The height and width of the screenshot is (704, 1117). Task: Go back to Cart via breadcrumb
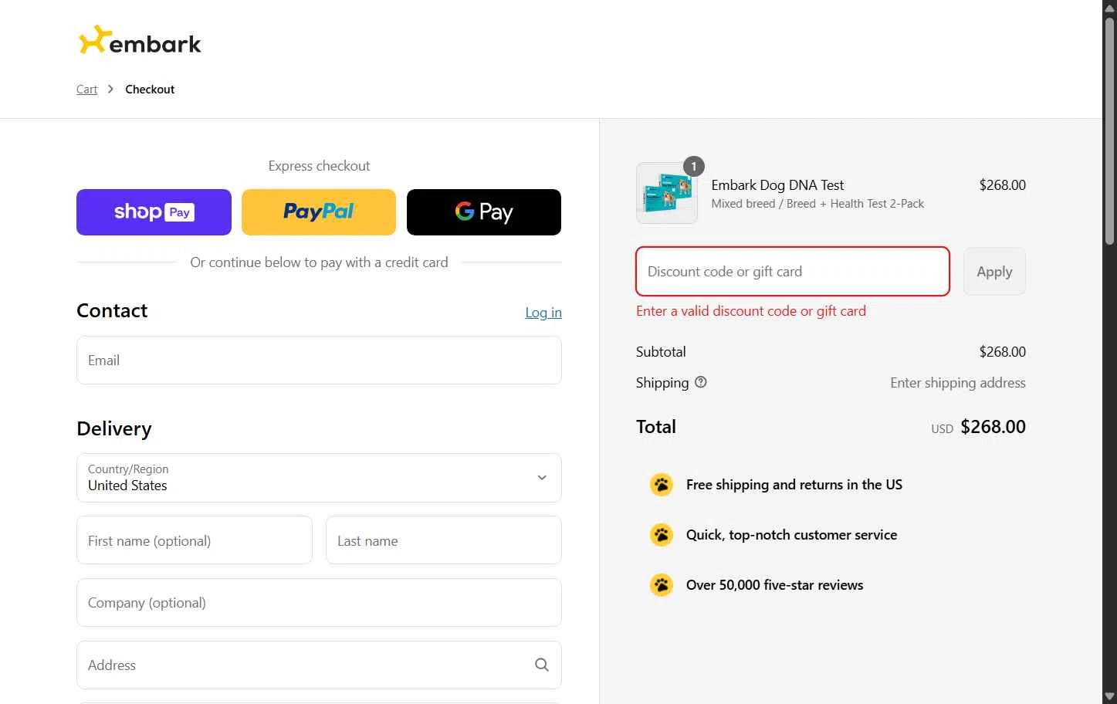point(86,90)
